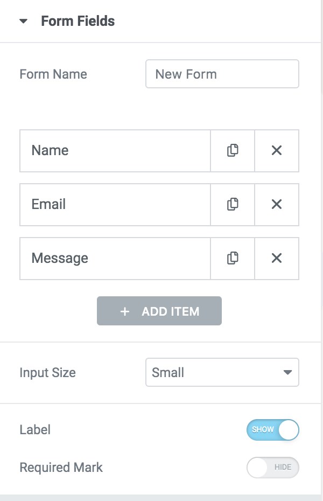
Task: Toggle the Label show switch off
Action: coord(272,430)
